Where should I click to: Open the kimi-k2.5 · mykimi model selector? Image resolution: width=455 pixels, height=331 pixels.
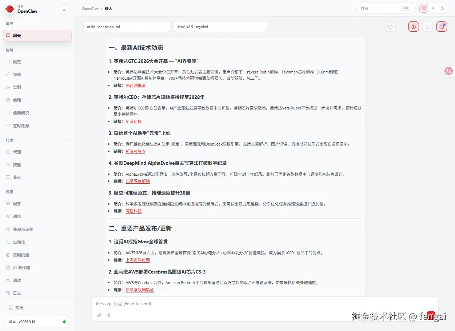pos(220,26)
